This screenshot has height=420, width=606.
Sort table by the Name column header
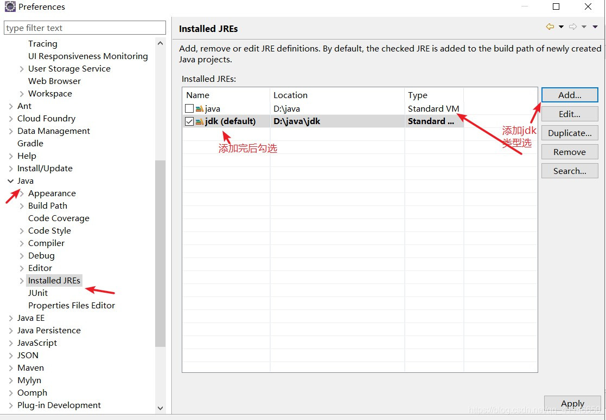226,95
